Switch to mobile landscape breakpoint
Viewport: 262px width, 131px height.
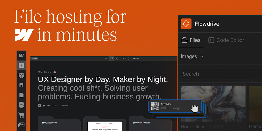click(123, 59)
